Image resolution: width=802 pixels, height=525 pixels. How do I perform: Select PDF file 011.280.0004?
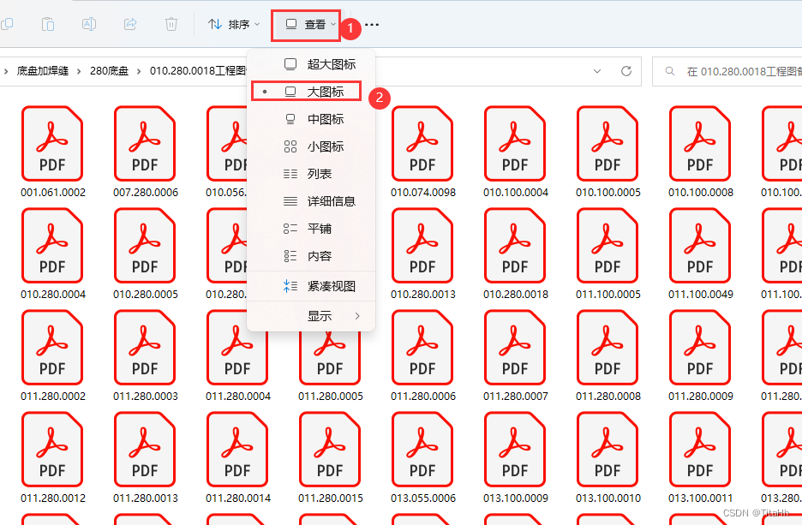pos(238,355)
